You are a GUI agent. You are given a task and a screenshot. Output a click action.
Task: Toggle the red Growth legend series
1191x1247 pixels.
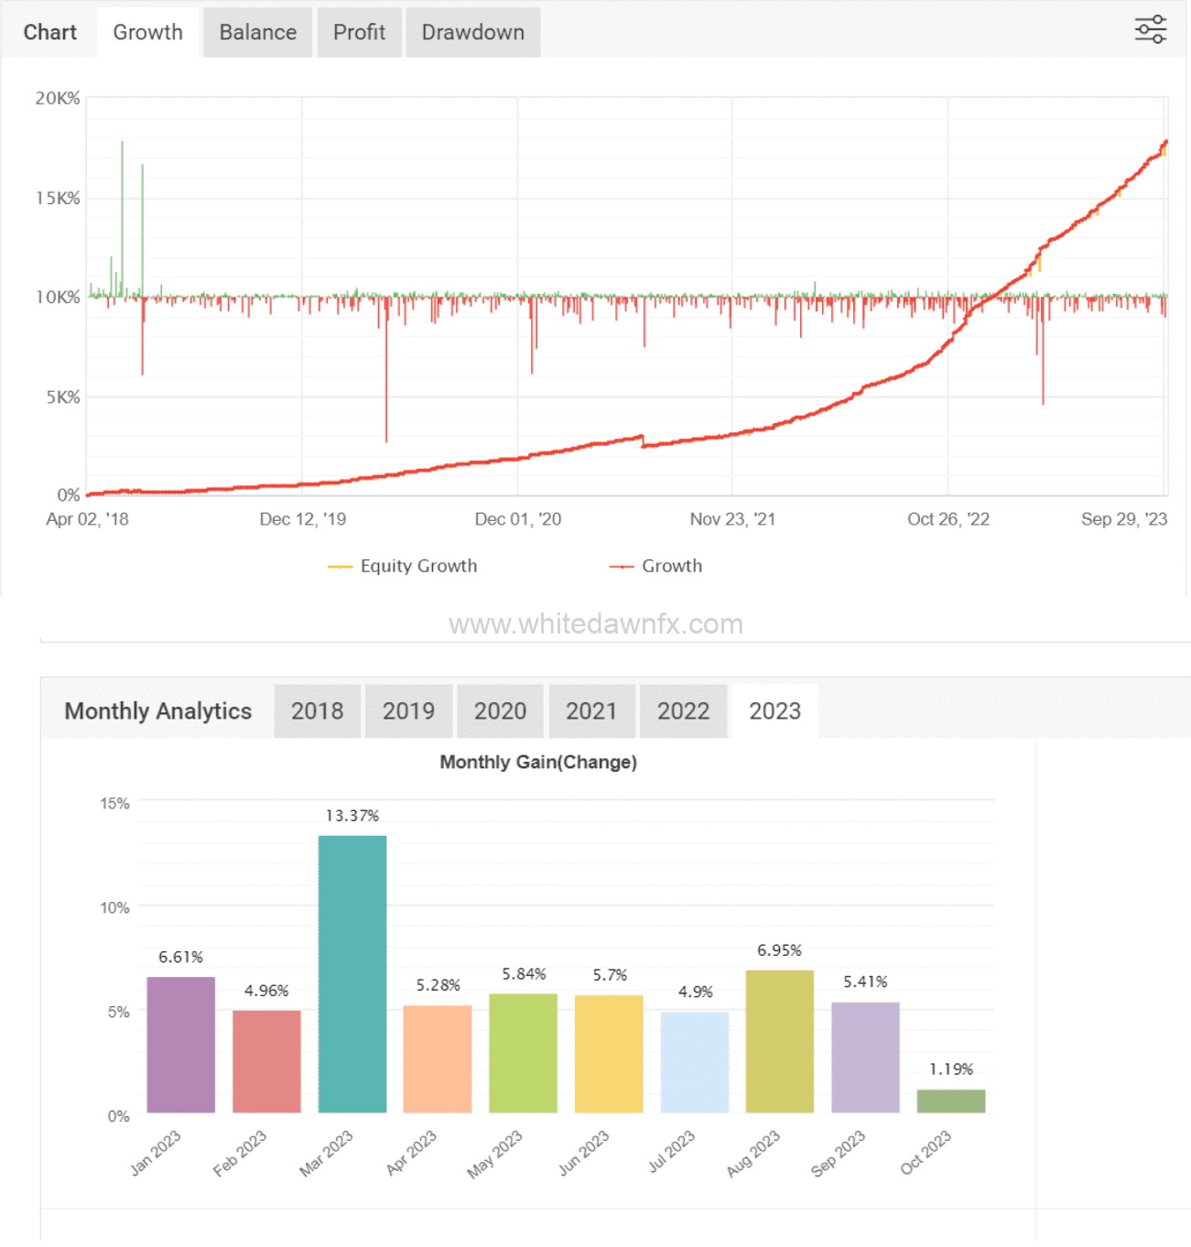pyautogui.click(x=656, y=566)
